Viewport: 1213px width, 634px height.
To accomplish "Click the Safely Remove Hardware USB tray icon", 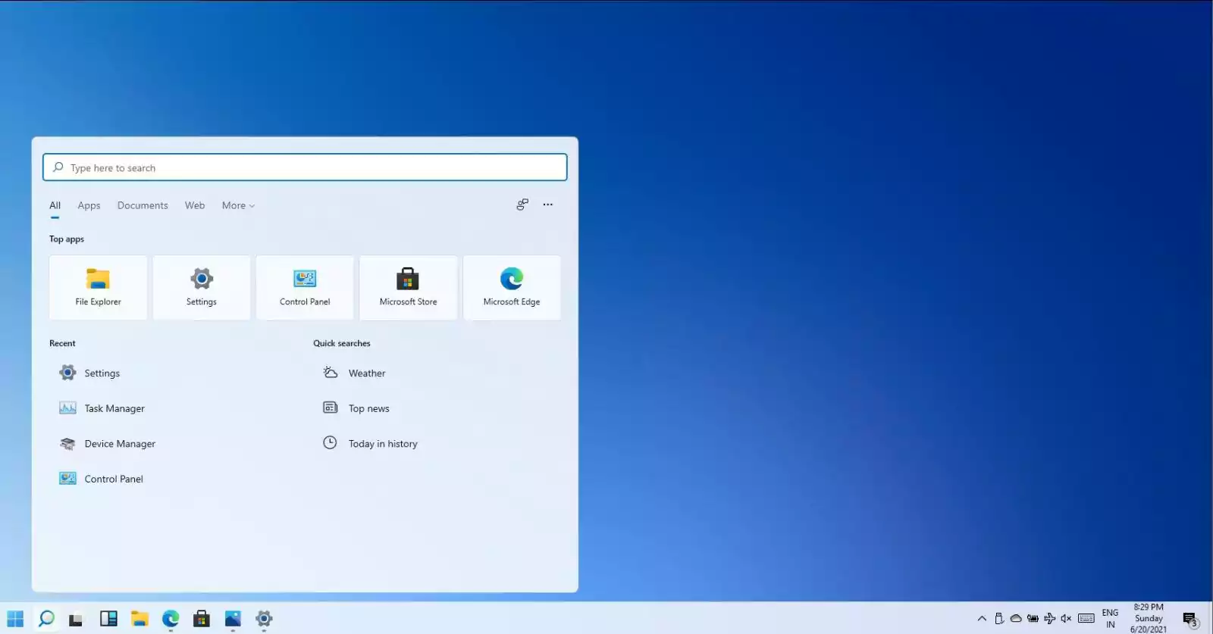I will [999, 619].
